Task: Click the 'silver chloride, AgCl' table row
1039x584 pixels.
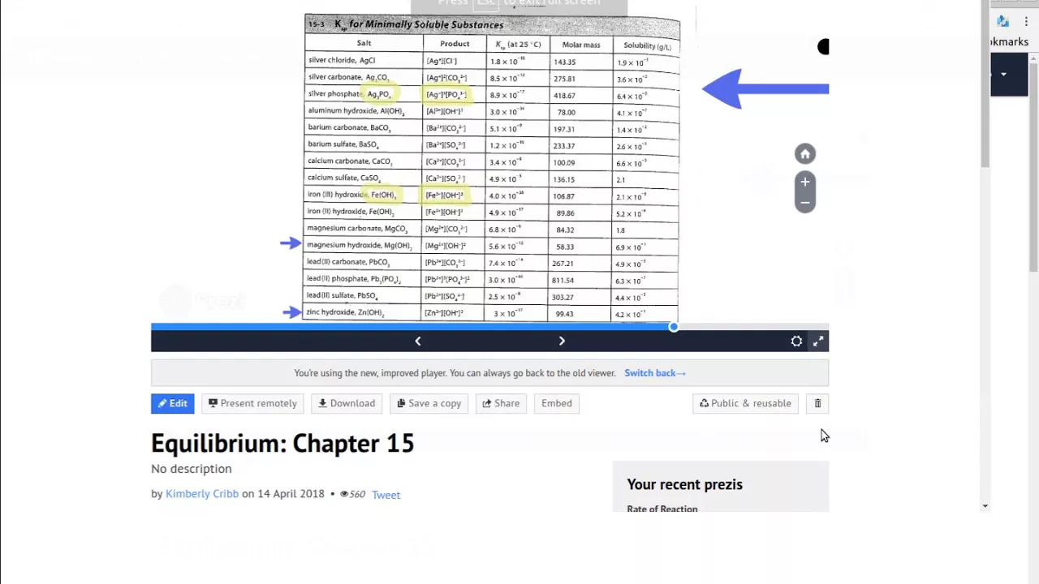Action: pos(491,61)
